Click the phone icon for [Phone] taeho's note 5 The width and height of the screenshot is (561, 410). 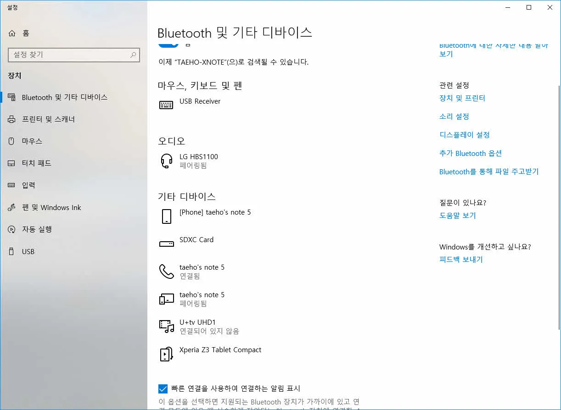(x=166, y=216)
